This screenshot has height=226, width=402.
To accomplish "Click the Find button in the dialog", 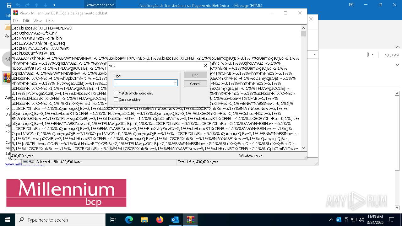I will click(195, 75).
